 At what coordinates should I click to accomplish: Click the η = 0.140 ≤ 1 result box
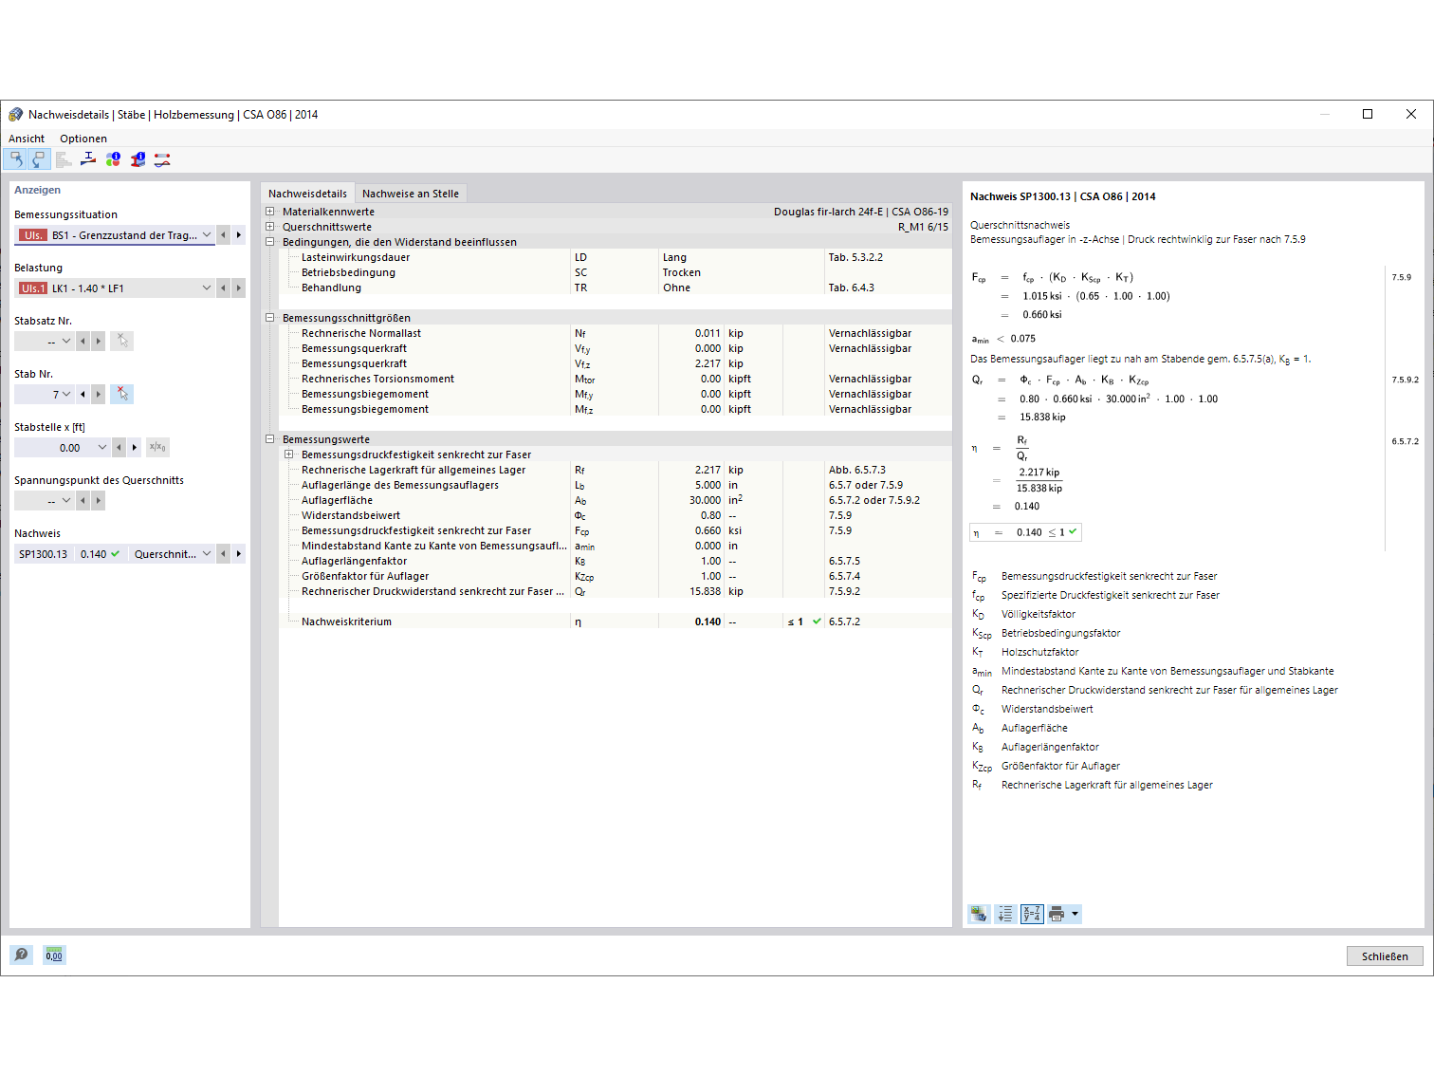1025,532
